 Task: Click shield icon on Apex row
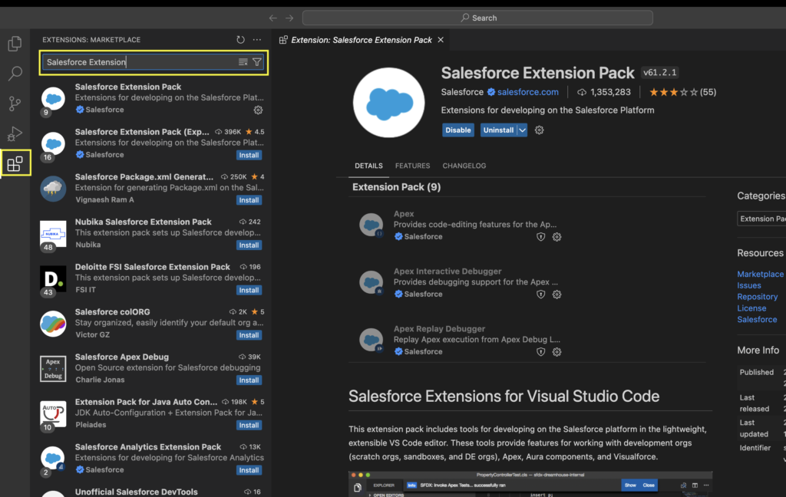point(541,237)
